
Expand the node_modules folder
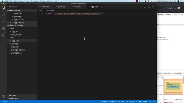[x=17, y=35]
